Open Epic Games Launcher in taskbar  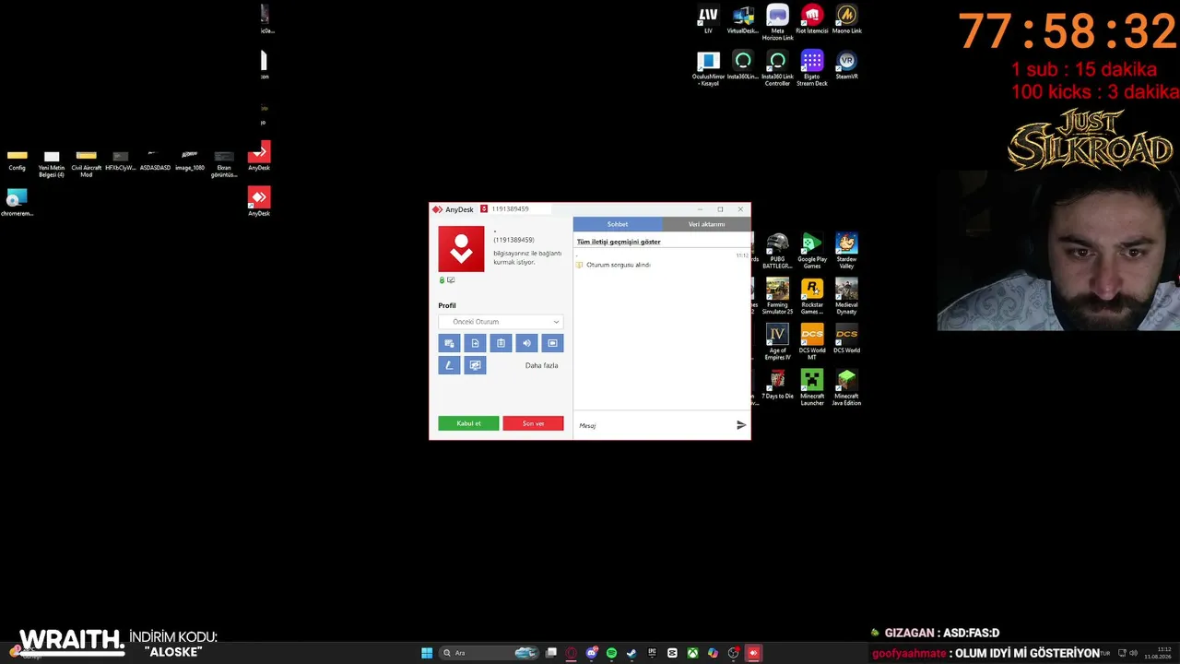pos(652,653)
